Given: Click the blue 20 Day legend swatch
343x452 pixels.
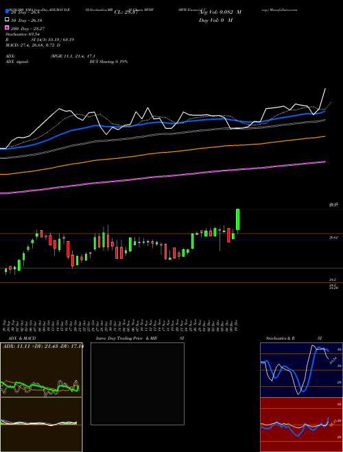Looking at the screenshot, I should (x=7, y=11).
